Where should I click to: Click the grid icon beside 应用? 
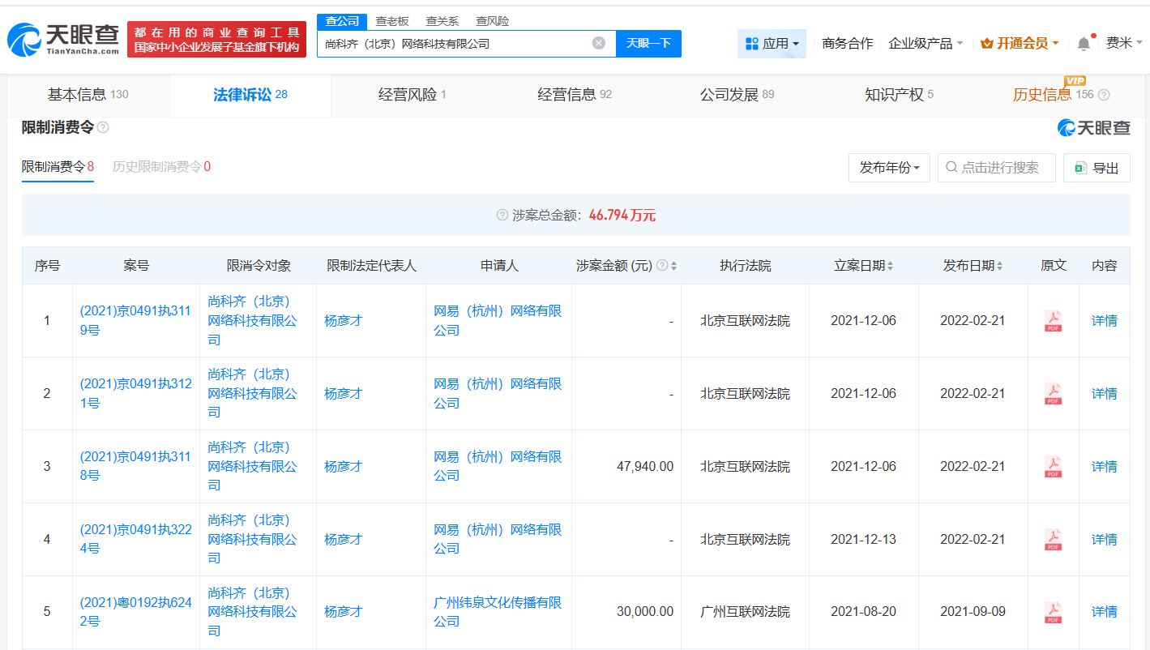point(753,42)
